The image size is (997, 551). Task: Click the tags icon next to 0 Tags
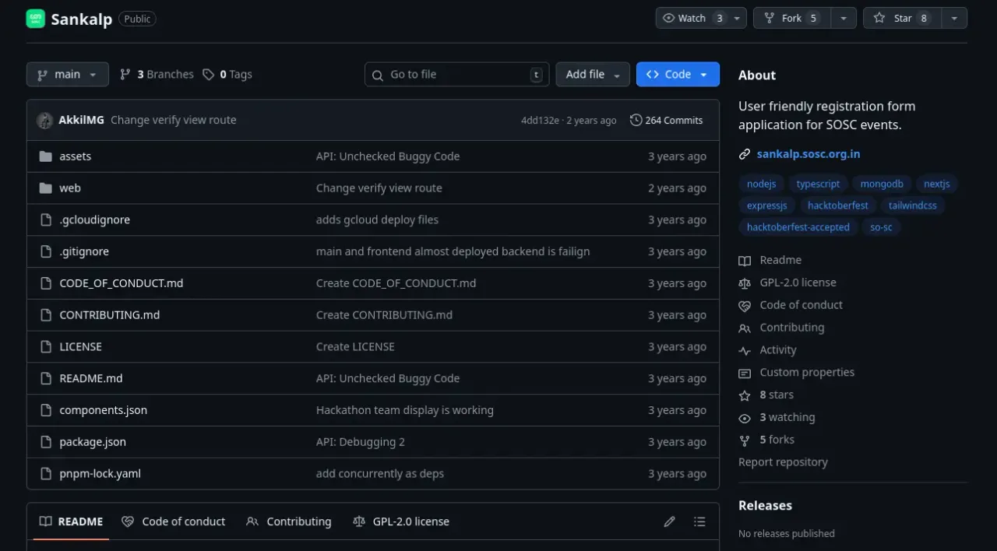tap(208, 75)
